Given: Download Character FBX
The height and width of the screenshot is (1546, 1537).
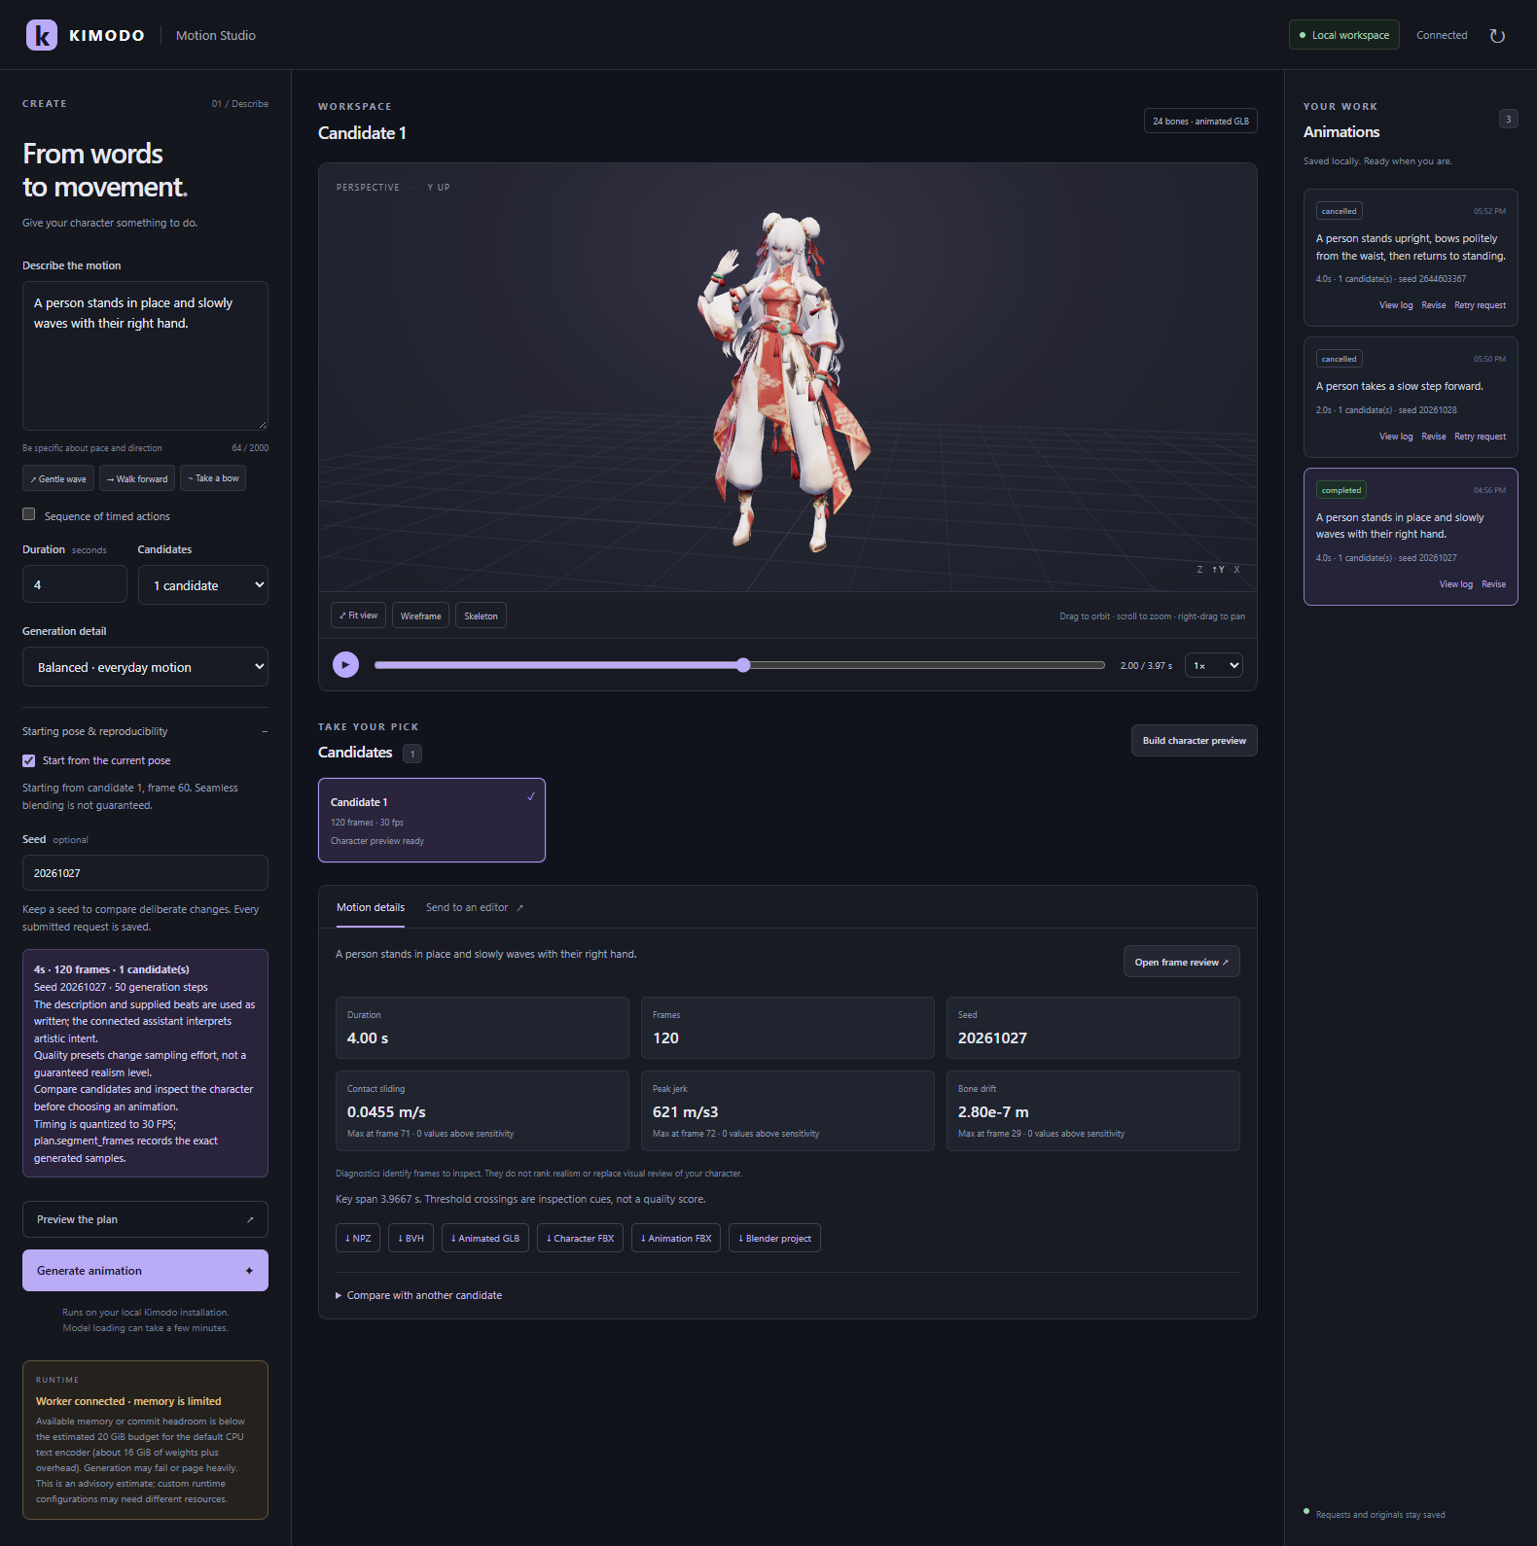Looking at the screenshot, I should pyautogui.click(x=580, y=1238).
